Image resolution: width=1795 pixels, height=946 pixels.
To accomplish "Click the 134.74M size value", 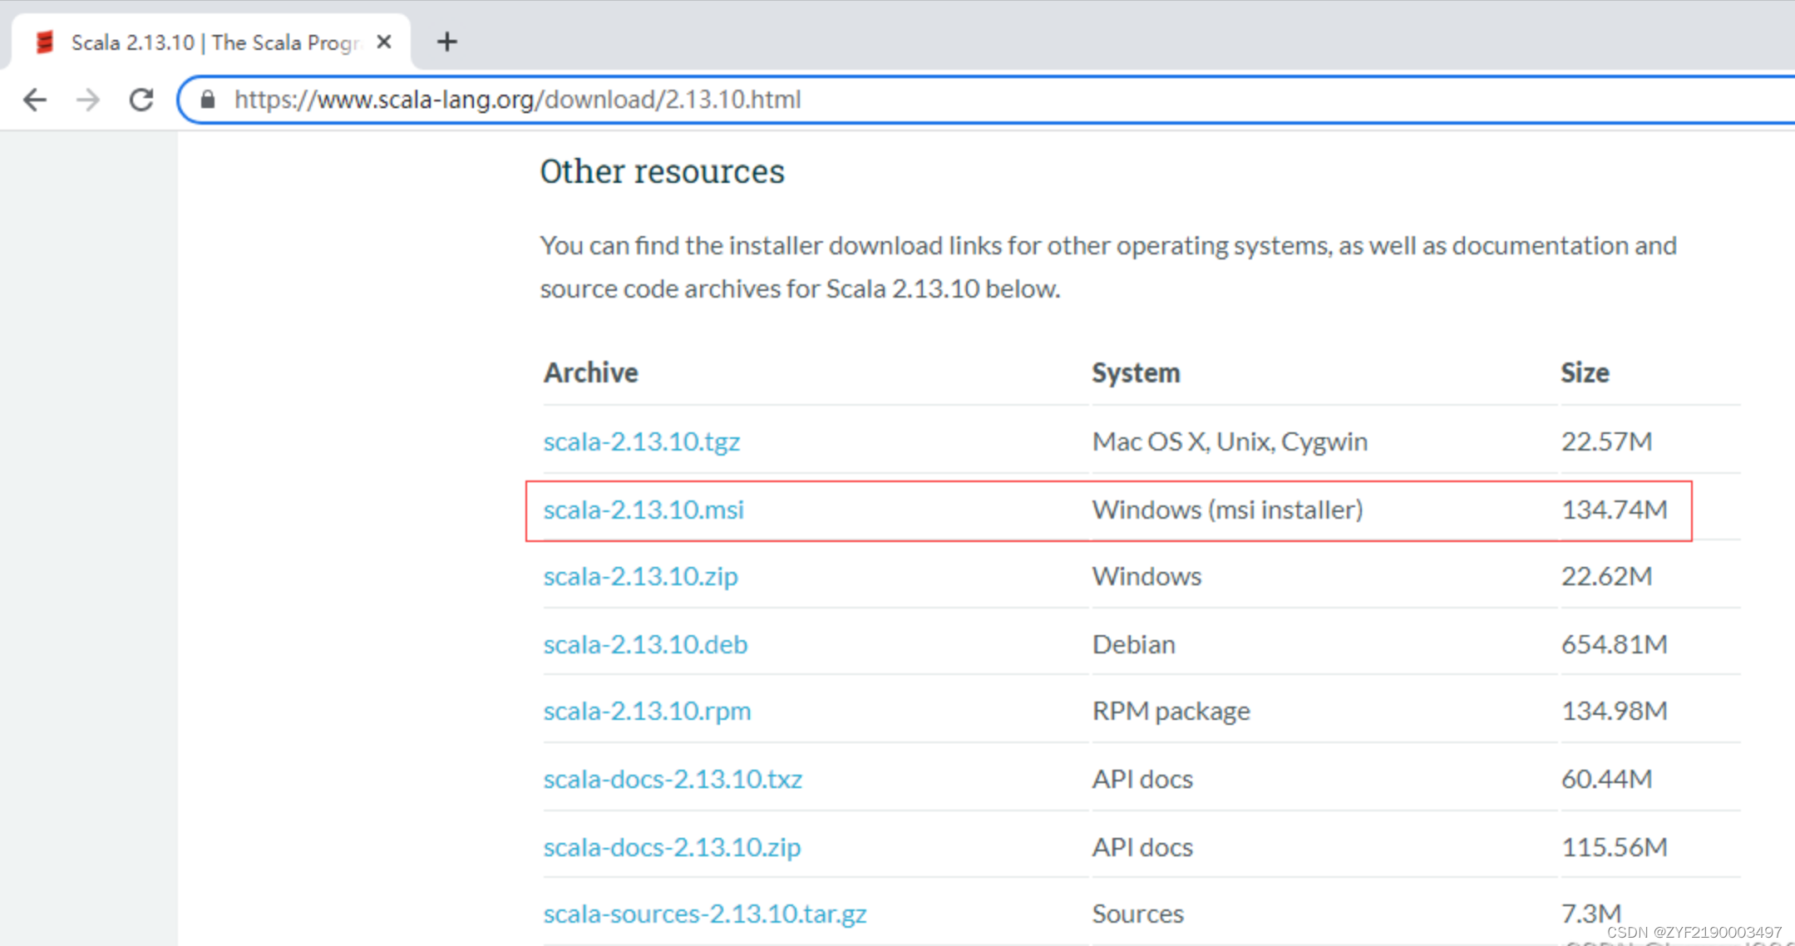I will [1615, 510].
